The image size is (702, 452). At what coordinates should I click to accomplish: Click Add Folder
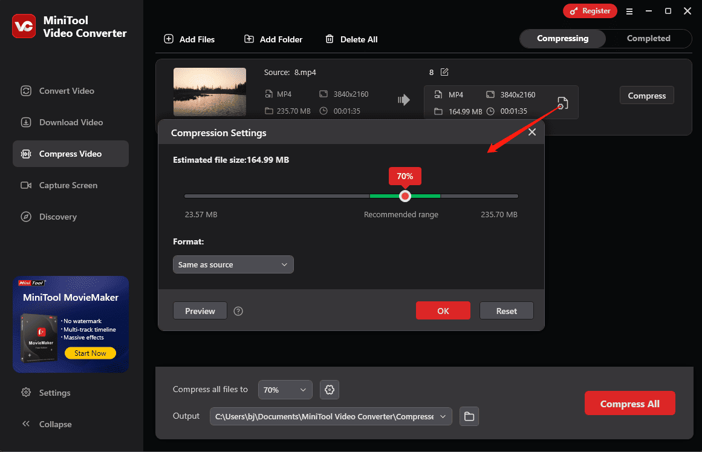pyautogui.click(x=273, y=39)
